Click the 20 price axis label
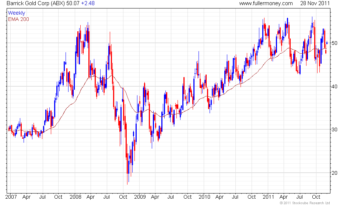This screenshot has width=361, height=206. [x=334, y=173]
